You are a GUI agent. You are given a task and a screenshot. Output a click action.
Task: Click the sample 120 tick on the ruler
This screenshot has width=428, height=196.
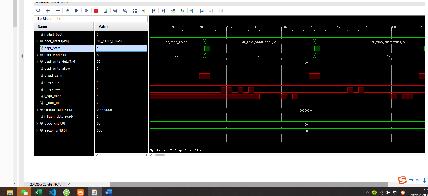(x=312, y=28)
